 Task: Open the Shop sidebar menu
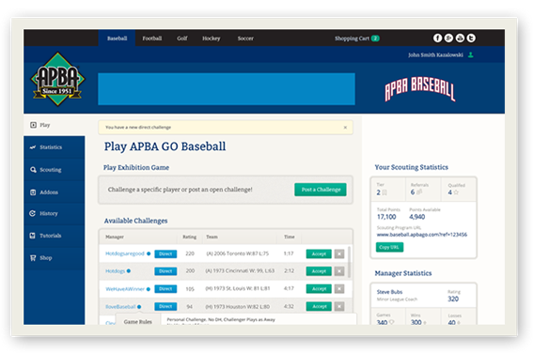(55, 258)
